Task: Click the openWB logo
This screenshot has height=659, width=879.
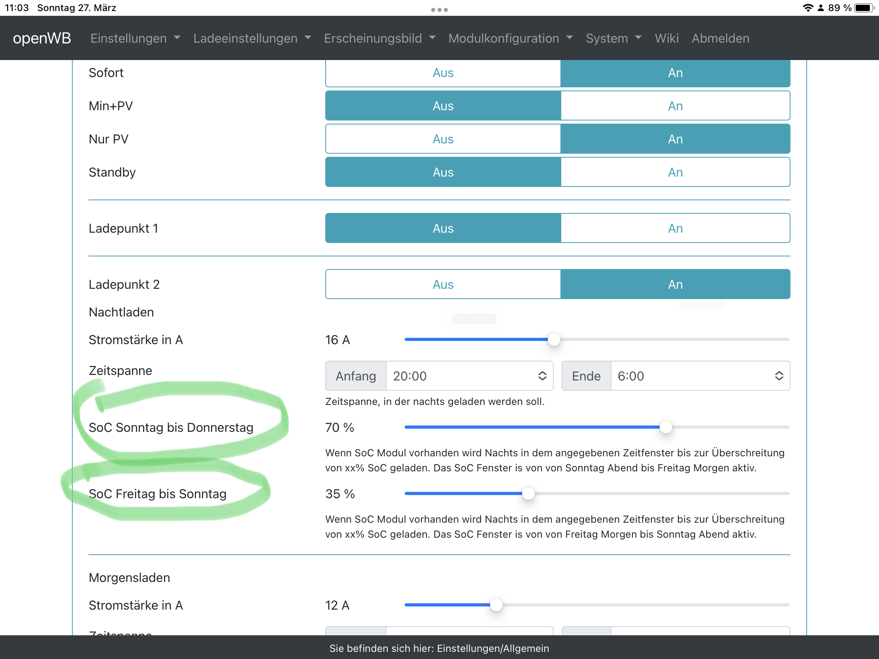Action: tap(42, 38)
